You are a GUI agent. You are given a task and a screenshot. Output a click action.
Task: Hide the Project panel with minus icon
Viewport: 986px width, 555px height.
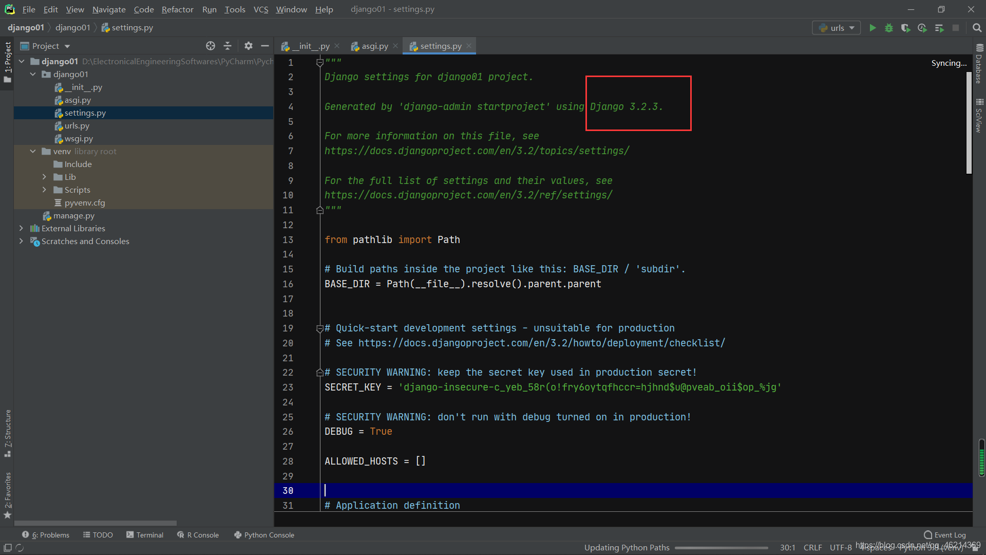point(265,46)
